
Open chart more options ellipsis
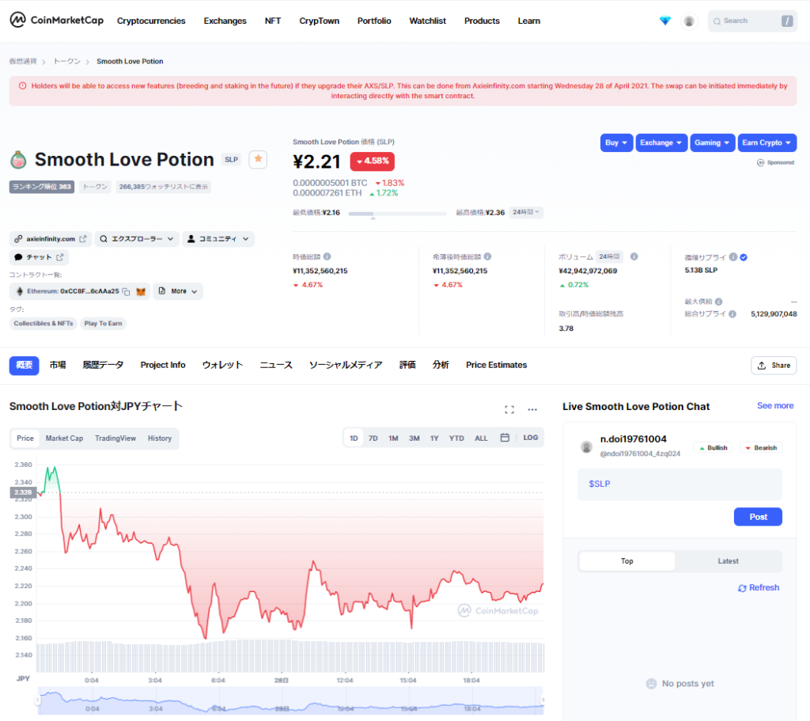(x=532, y=410)
